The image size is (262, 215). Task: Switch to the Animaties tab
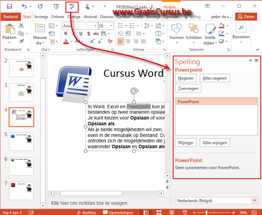(x=90, y=17)
